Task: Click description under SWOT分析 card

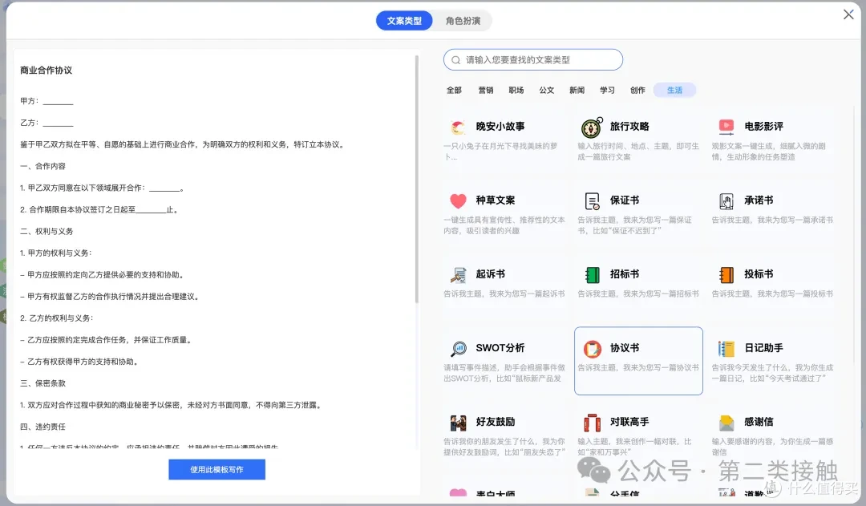Action: point(504,373)
